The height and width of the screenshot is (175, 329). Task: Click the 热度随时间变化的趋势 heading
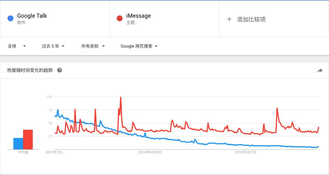click(x=30, y=70)
